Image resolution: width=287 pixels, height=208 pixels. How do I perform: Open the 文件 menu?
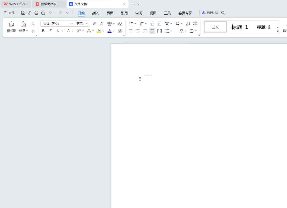9,13
